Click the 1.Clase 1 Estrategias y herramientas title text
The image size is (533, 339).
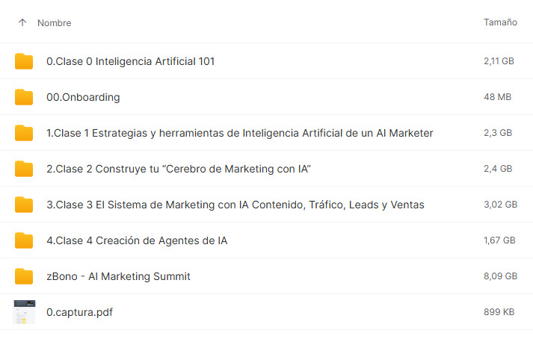(240, 133)
